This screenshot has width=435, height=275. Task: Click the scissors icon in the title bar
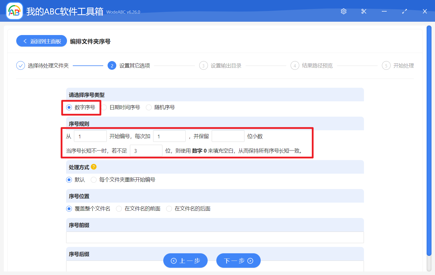(364, 11)
